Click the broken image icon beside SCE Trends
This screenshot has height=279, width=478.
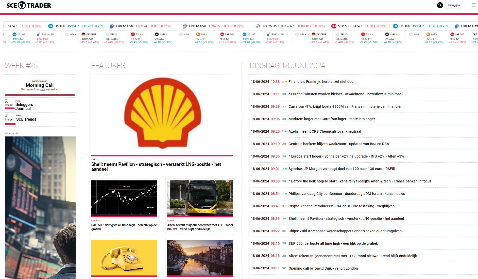point(9,118)
